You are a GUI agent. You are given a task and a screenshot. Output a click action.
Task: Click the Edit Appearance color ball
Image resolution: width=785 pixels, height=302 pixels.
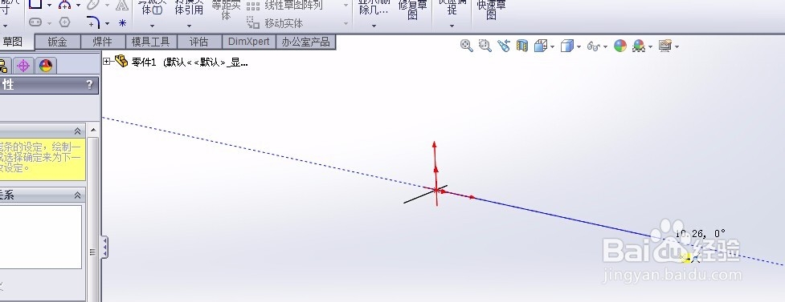coord(620,46)
